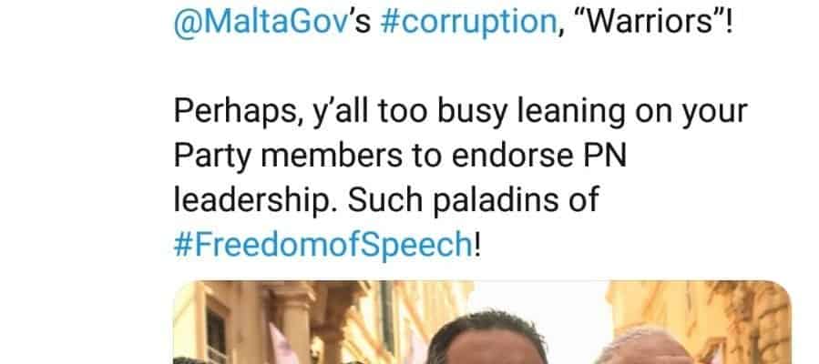
Task: Click the word "busy" in the tweet
Action: coord(472,113)
